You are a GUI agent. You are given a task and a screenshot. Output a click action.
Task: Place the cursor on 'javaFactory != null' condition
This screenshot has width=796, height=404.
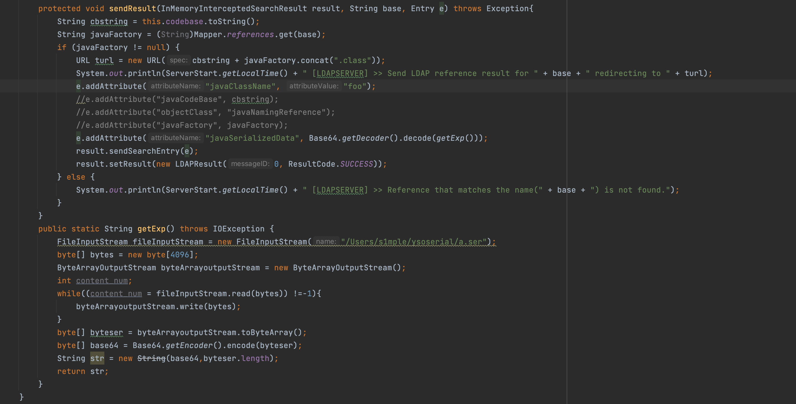click(121, 47)
